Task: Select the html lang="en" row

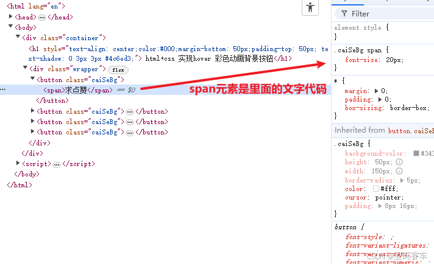Action: [36, 6]
